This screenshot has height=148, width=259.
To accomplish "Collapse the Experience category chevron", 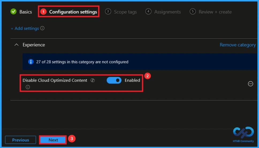I will 16,45.
